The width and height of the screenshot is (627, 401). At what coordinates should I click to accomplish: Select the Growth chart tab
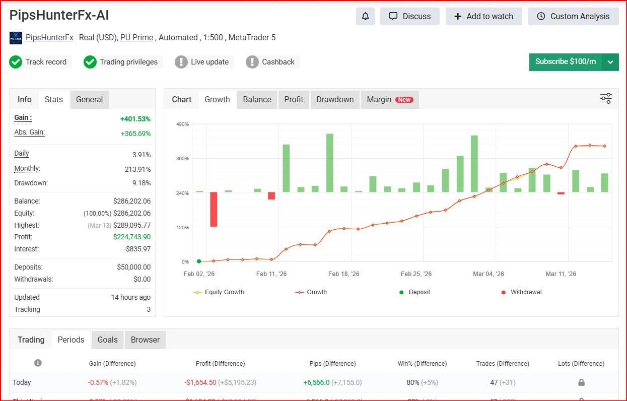[218, 99]
